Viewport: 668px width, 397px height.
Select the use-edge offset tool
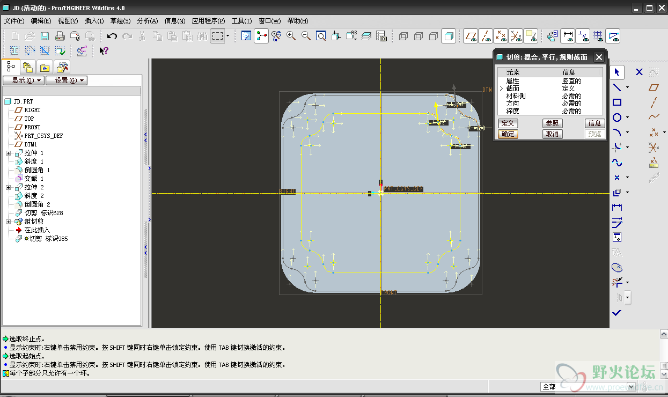pos(617,192)
